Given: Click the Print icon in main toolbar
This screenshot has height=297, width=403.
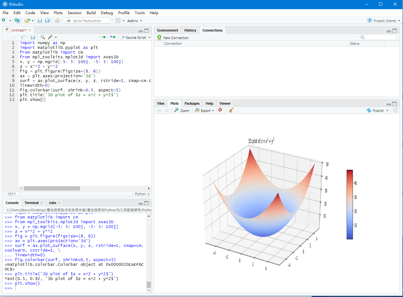Looking at the screenshot, I should [57, 20].
